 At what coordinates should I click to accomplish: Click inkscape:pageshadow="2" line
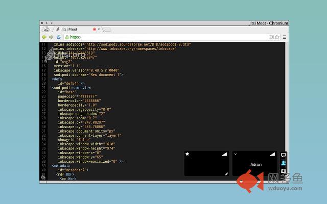pos(81,114)
